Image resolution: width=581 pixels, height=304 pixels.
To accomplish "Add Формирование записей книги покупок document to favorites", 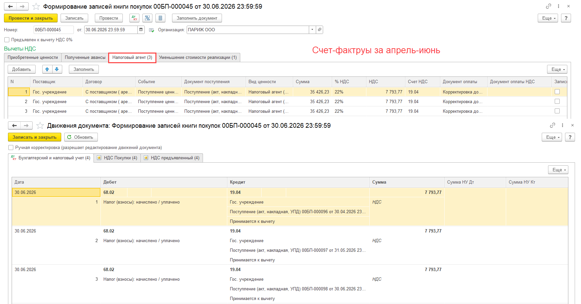I will point(36,7).
